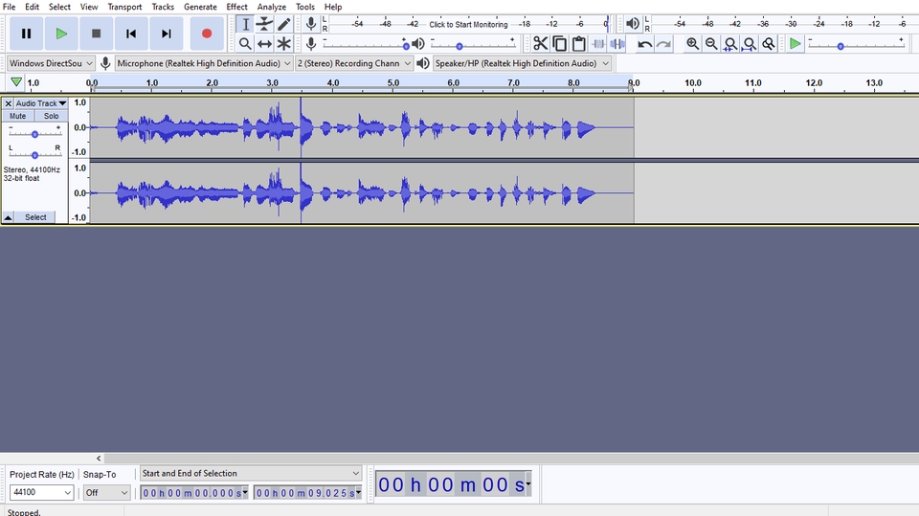Open the audio position time format arrow
The image size is (919, 516).
tap(527, 484)
